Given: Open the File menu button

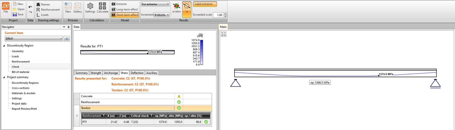Looking at the screenshot, I should [x=6, y=8].
